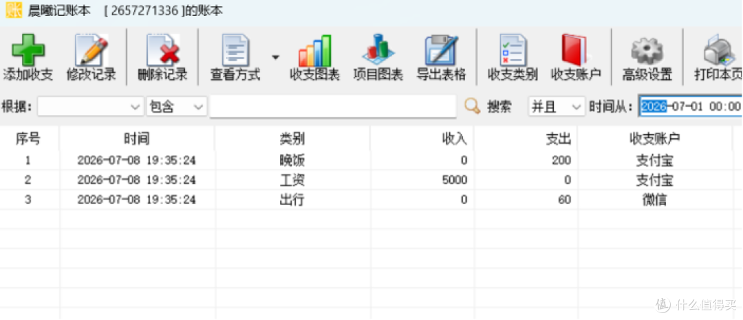Click the search keyword input box

click(333, 107)
